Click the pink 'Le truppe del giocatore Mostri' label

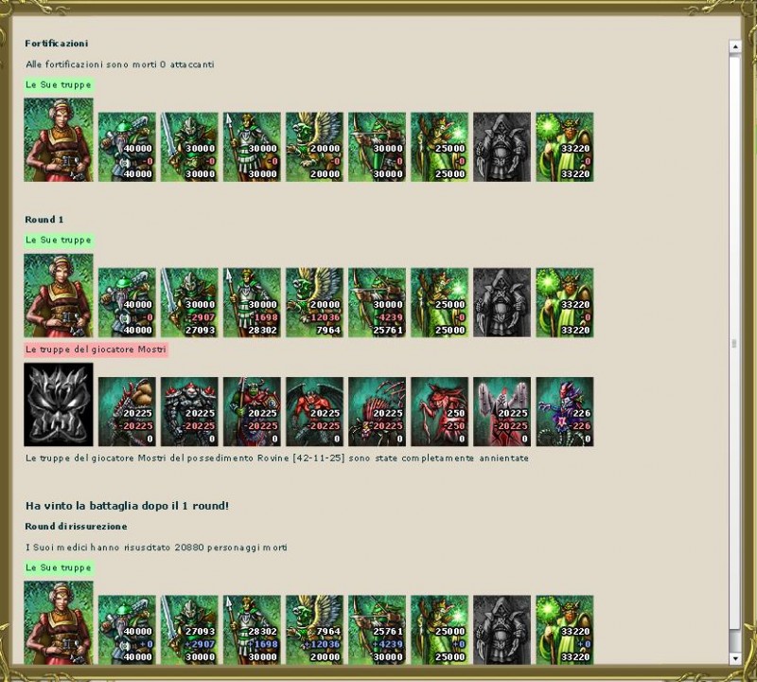pos(96,349)
